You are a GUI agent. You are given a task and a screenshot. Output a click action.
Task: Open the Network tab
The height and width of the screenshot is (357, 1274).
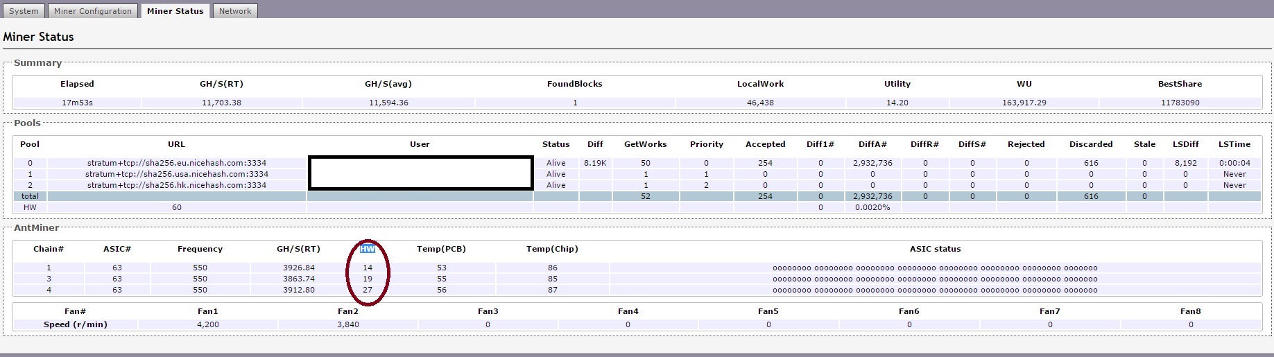[235, 11]
